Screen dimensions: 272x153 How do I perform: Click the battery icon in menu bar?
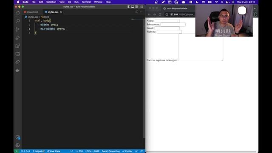[x=210, y=2]
